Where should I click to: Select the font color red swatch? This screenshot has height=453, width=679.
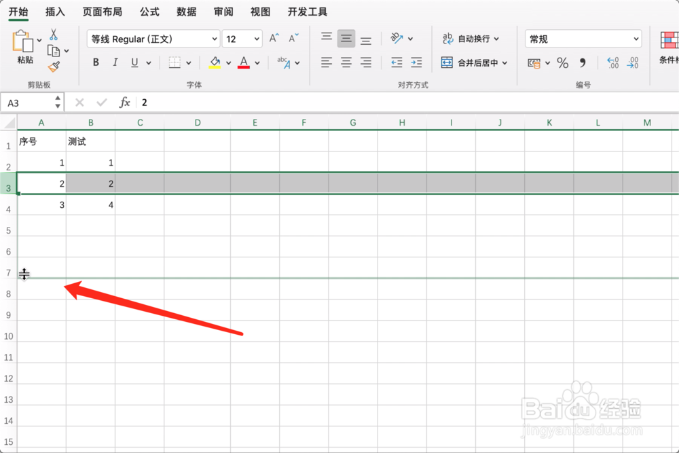click(244, 62)
